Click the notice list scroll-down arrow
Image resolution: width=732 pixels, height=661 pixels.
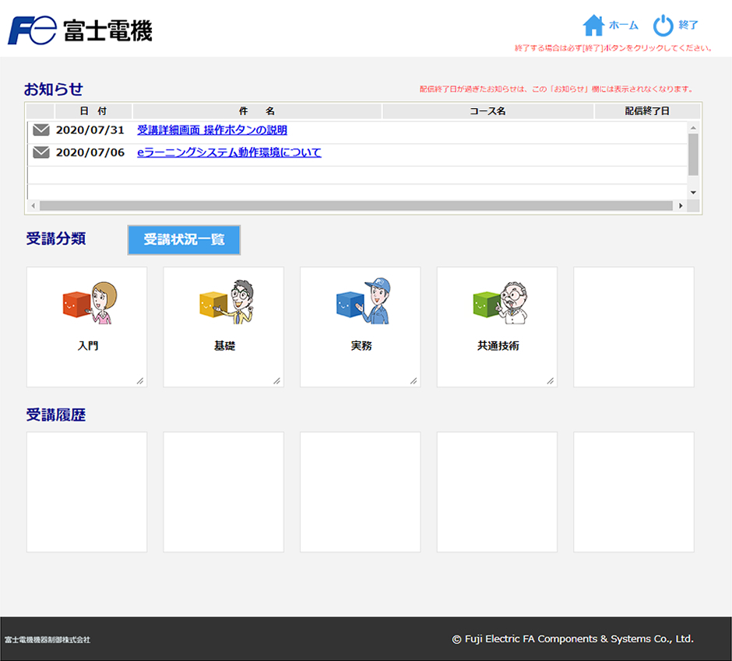coord(693,193)
